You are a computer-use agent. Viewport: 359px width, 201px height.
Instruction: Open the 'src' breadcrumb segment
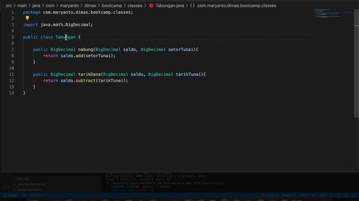point(9,6)
